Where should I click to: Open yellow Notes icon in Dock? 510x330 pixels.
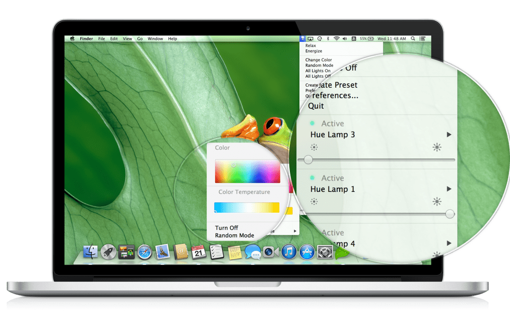[235, 253]
